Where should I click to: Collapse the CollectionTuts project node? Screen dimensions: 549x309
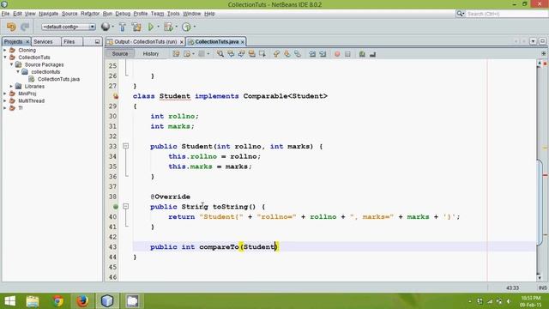5,58
